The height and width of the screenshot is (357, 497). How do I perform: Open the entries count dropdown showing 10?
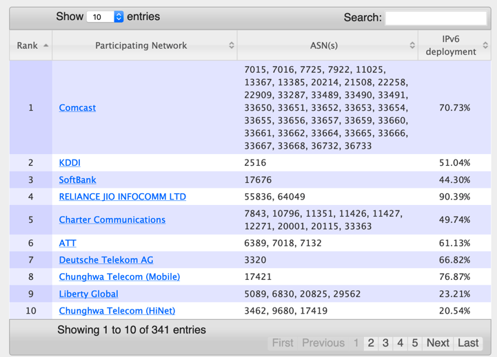(105, 17)
